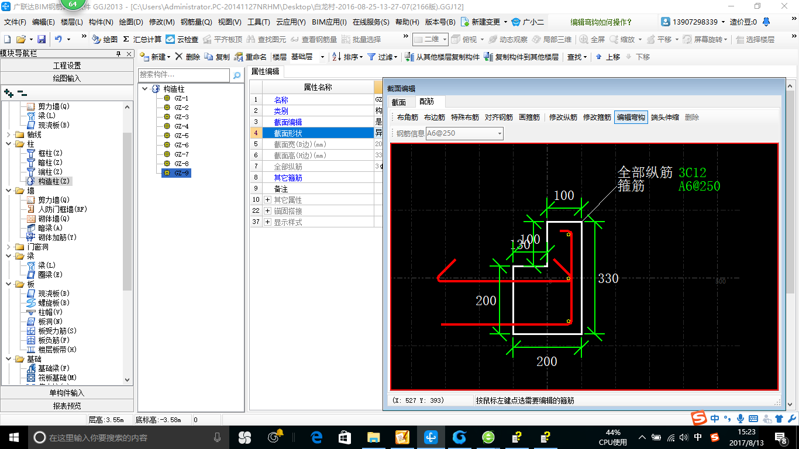Open the 查找 find dropdown

point(577,57)
